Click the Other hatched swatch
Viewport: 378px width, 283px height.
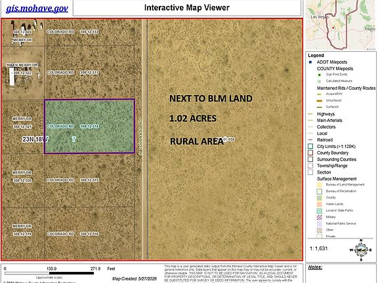320,231
